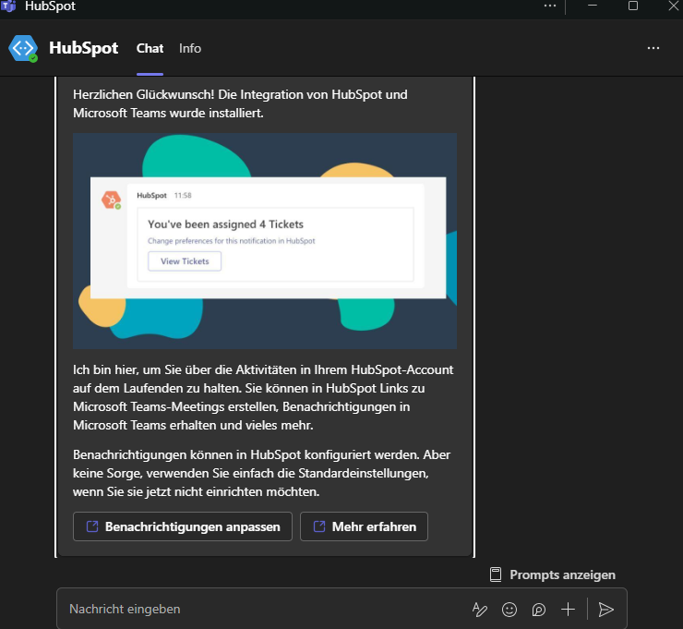Screen dimensions: 683x629
Task: Open the text formatting options icon
Action: pos(479,610)
